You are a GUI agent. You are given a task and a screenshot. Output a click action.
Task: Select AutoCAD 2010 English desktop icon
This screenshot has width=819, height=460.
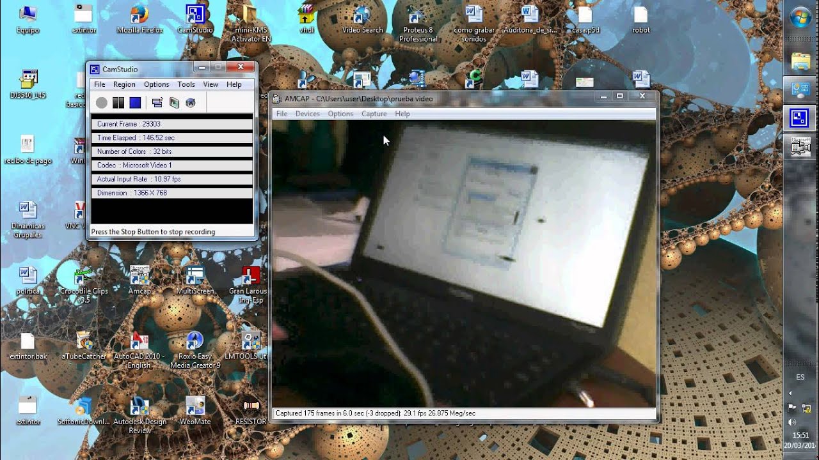click(x=139, y=350)
